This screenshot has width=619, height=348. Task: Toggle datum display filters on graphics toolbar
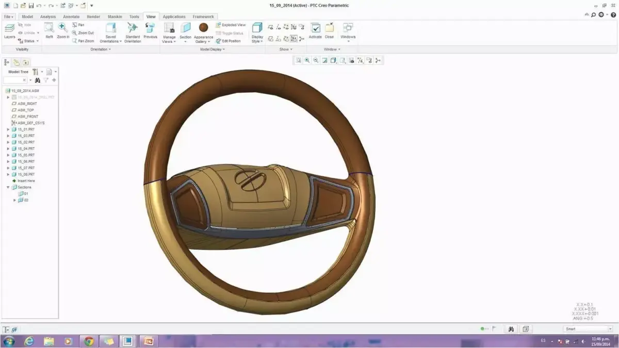click(x=361, y=60)
